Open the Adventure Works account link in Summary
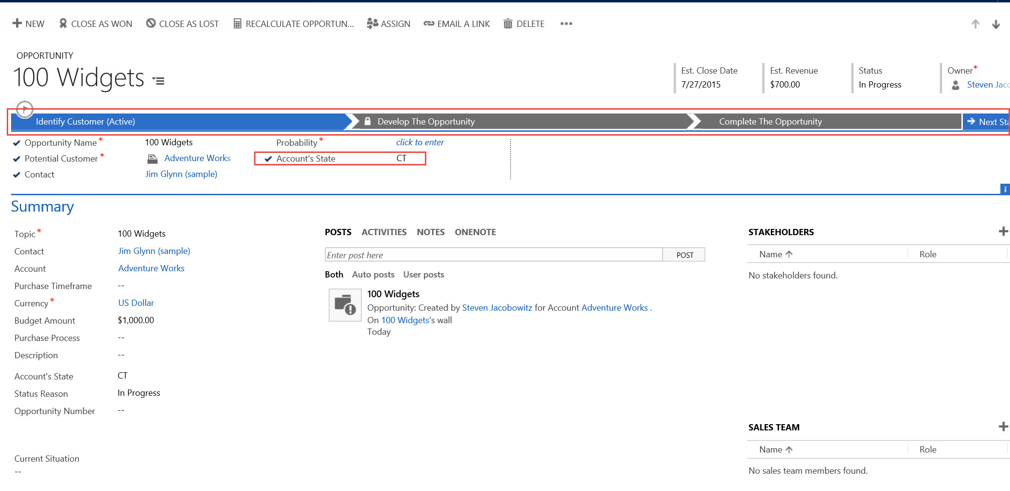Viewport: 1010px width, 491px height. click(x=151, y=268)
